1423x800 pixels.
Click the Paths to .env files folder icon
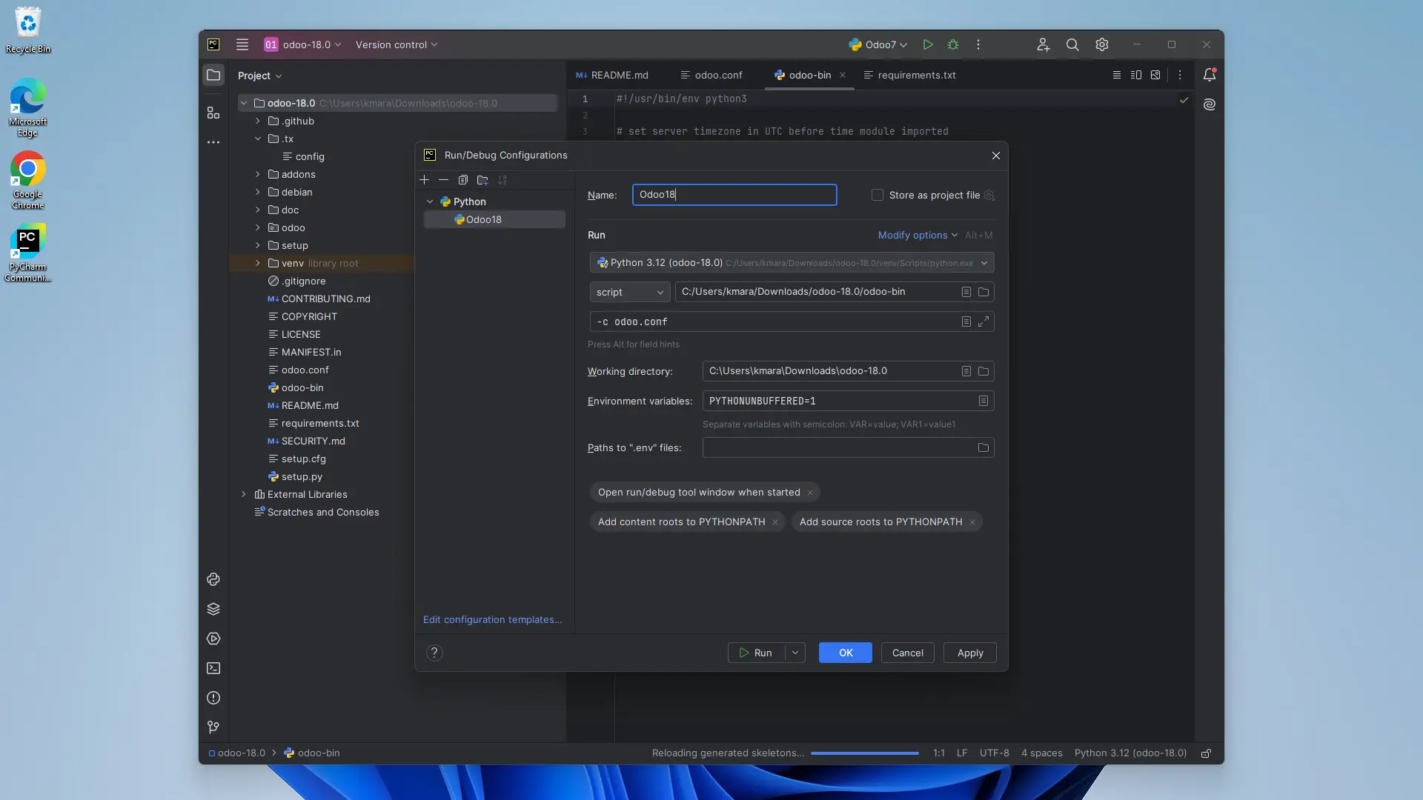click(x=984, y=447)
